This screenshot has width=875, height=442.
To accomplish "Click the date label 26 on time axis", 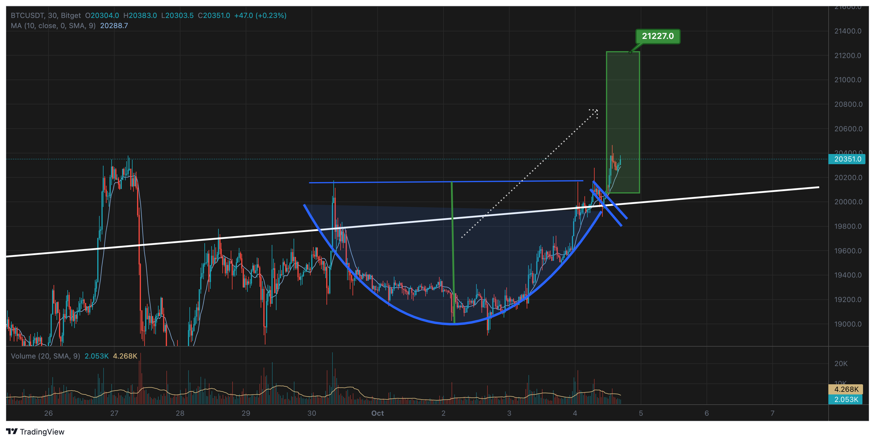I will [x=48, y=413].
